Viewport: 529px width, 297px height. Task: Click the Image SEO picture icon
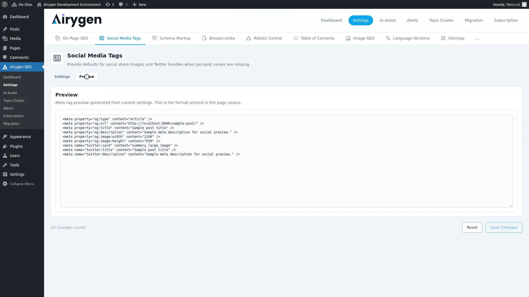coord(348,38)
